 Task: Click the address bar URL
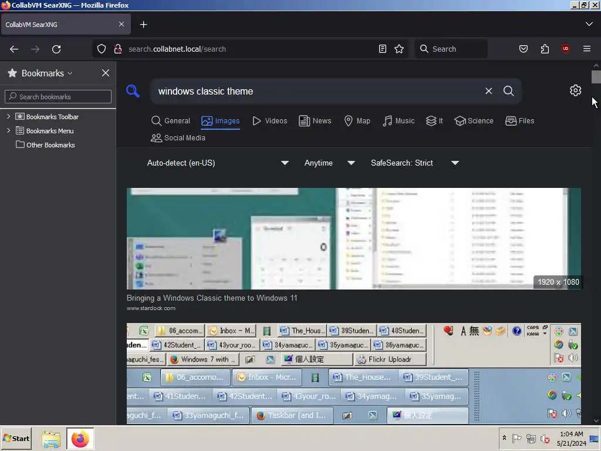[x=177, y=49]
